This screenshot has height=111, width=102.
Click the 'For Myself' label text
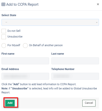pos(14,45)
